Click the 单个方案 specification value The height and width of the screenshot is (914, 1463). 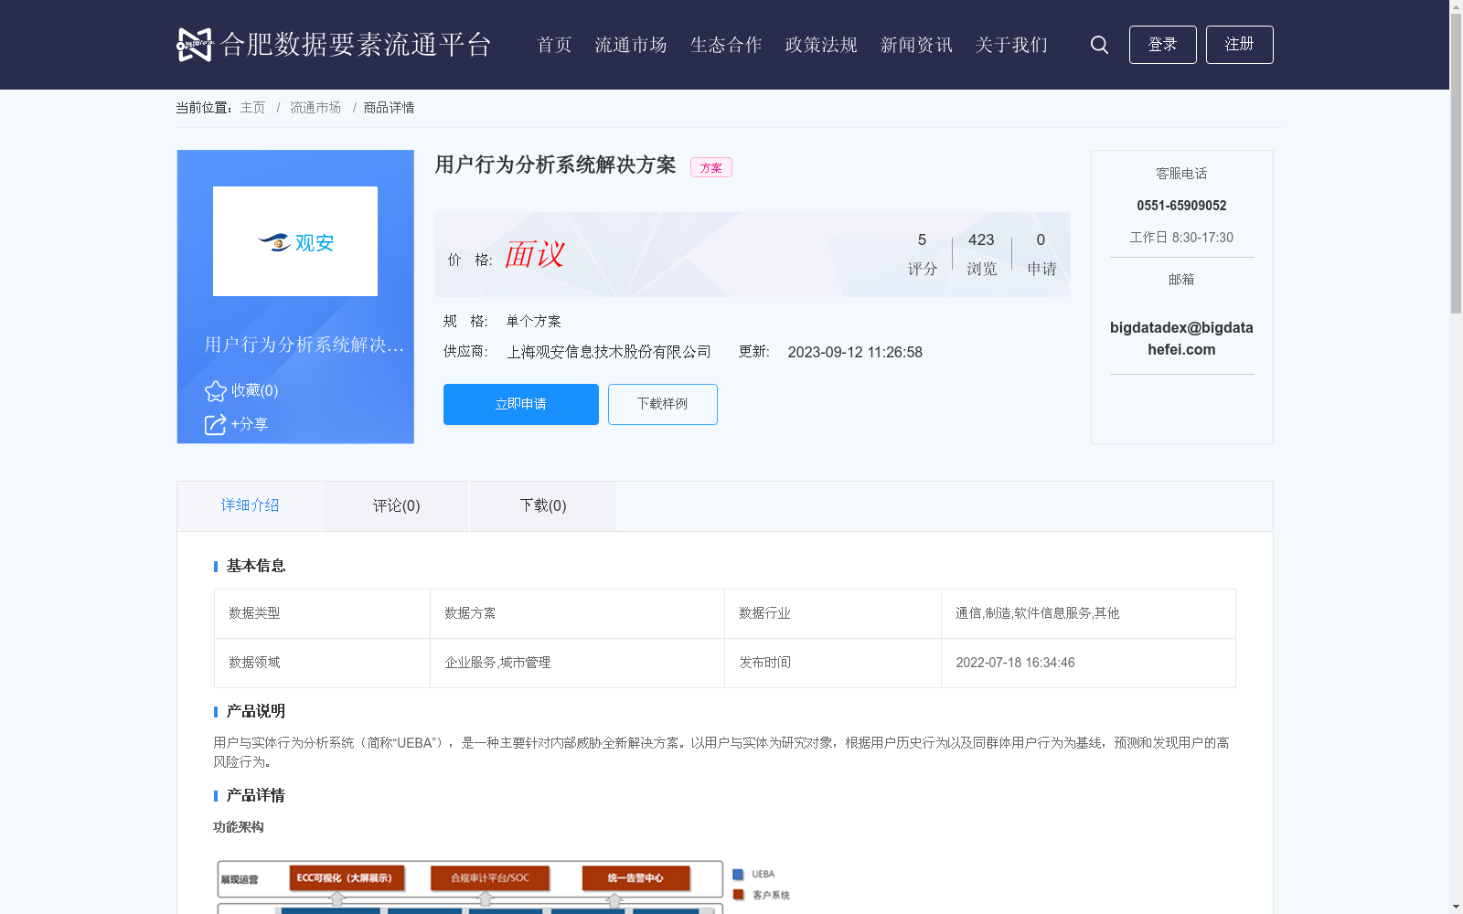click(534, 321)
